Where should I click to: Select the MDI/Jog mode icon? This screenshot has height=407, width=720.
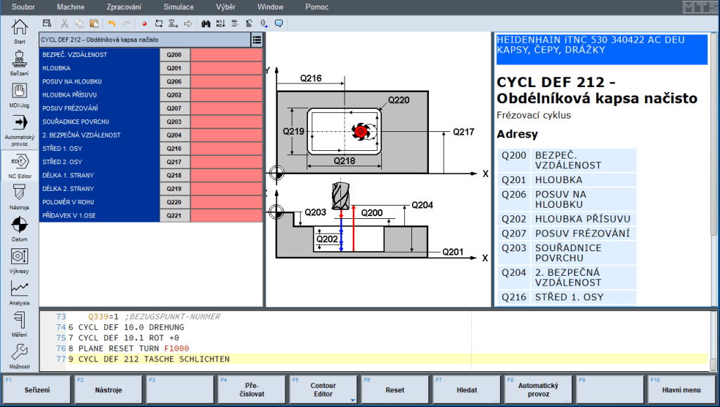click(x=19, y=90)
